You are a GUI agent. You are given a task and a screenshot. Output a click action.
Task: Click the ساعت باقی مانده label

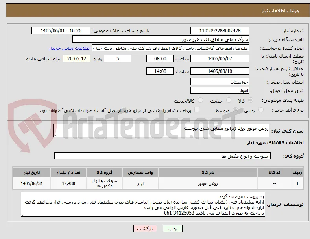44,59
